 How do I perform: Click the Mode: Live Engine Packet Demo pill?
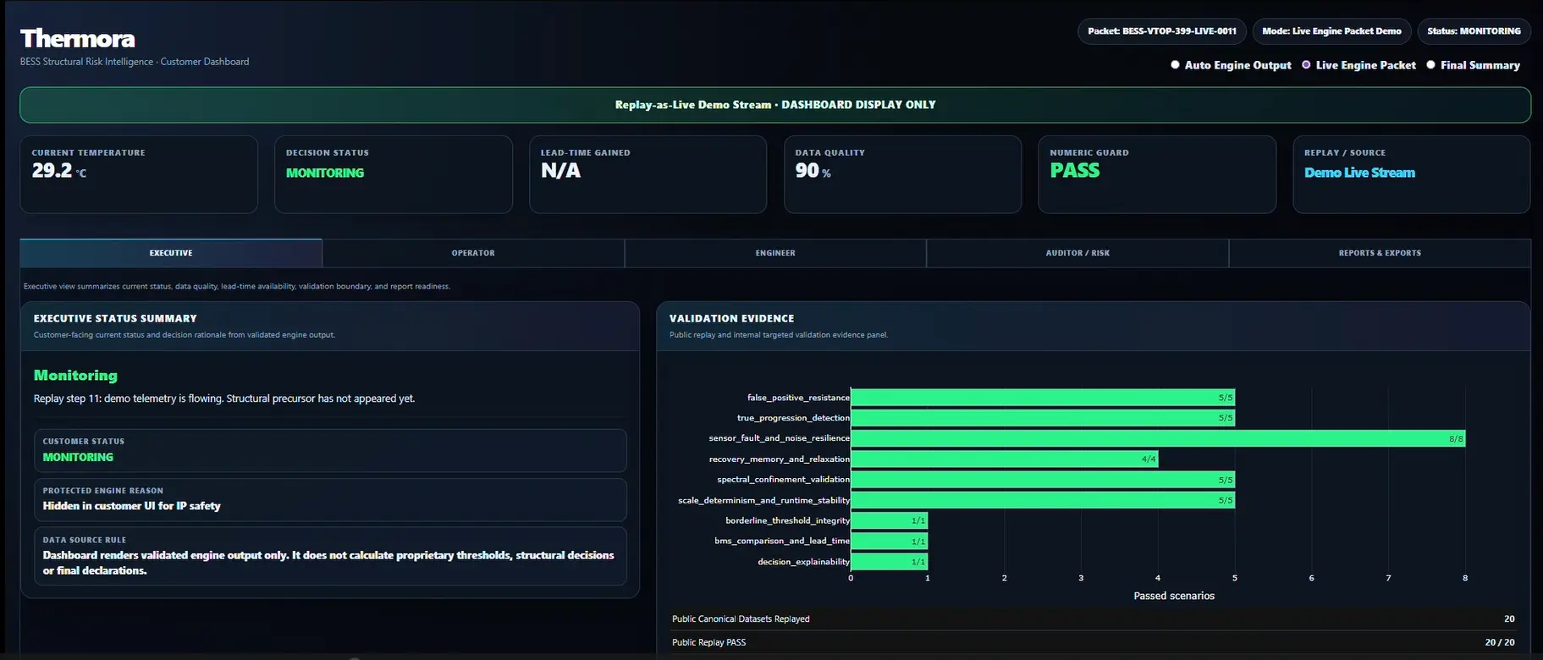pyautogui.click(x=1331, y=31)
